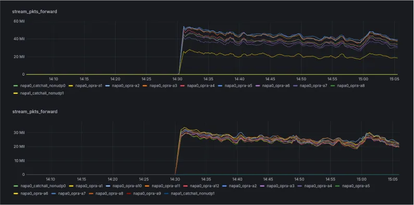The height and width of the screenshot is (205, 414).
Task: Open the color swatch beside napa0_opra-a10
Action: coord(108,186)
